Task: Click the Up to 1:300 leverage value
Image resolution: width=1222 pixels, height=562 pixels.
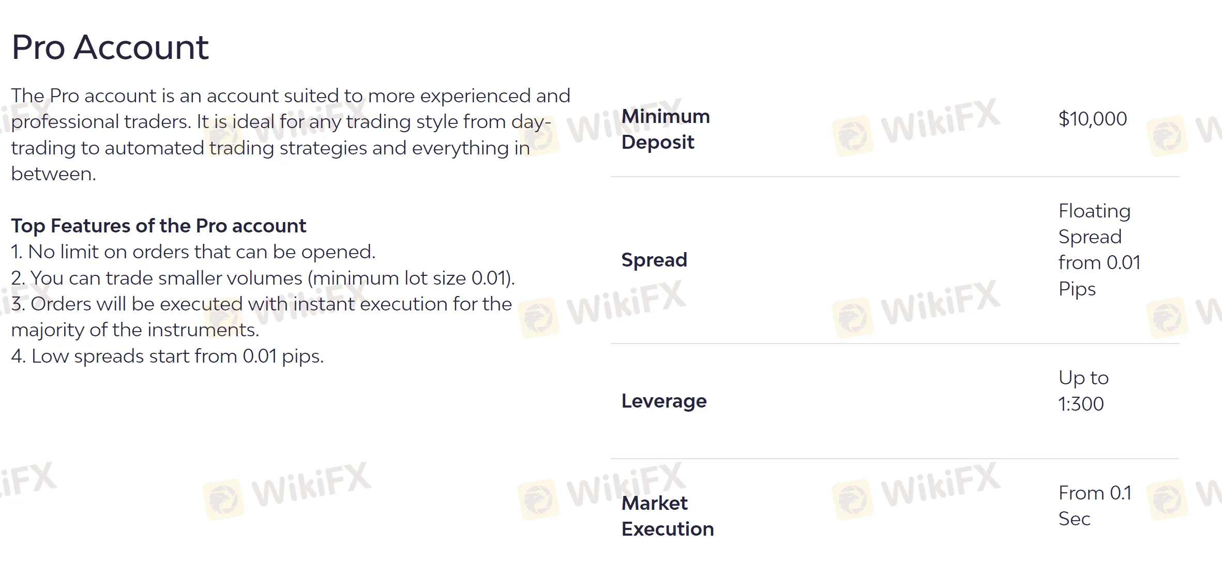Action: click(1083, 391)
